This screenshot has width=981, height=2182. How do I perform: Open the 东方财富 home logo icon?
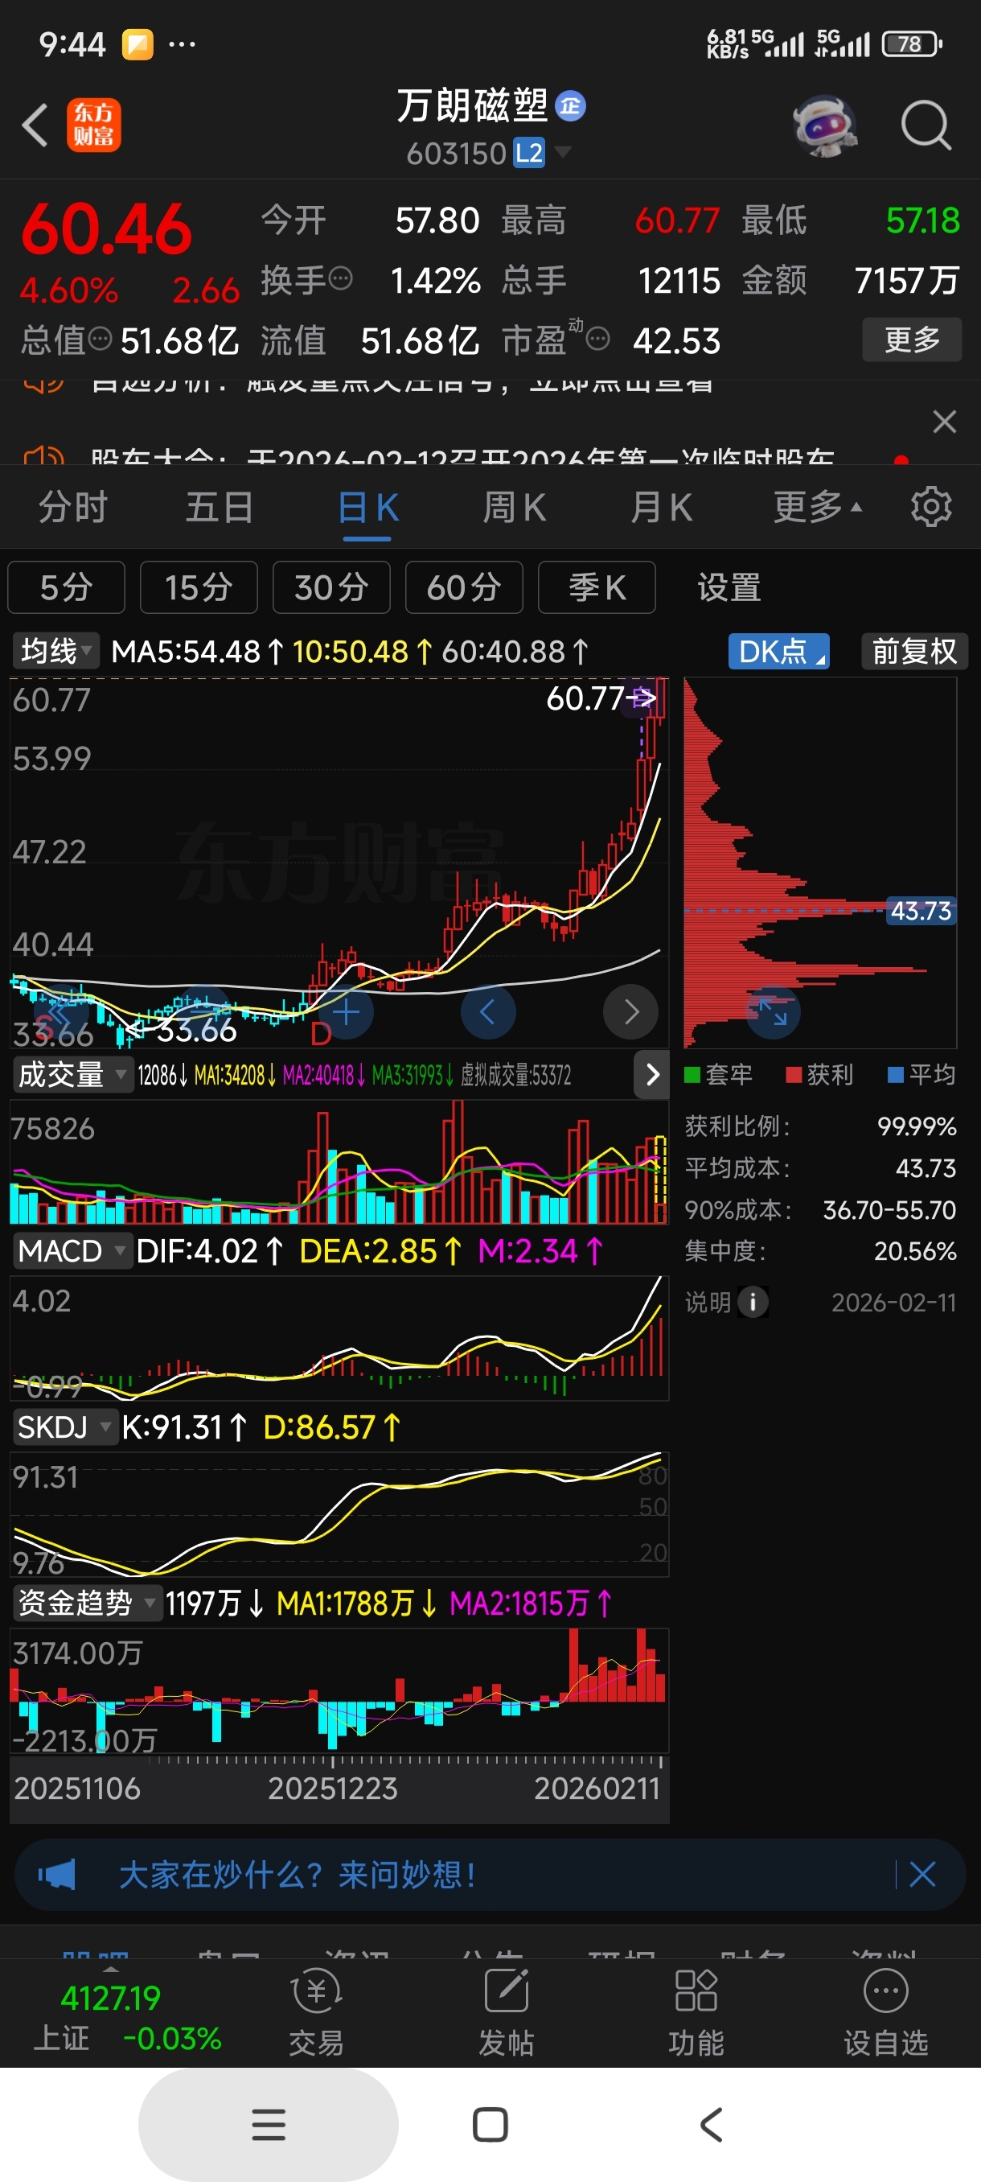(x=94, y=126)
